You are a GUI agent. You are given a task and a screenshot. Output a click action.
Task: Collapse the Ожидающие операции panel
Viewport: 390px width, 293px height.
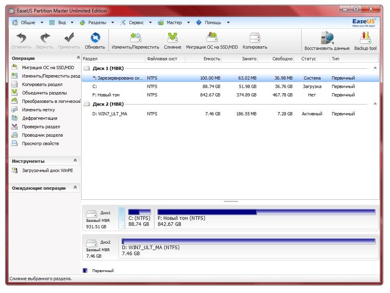tap(75, 187)
